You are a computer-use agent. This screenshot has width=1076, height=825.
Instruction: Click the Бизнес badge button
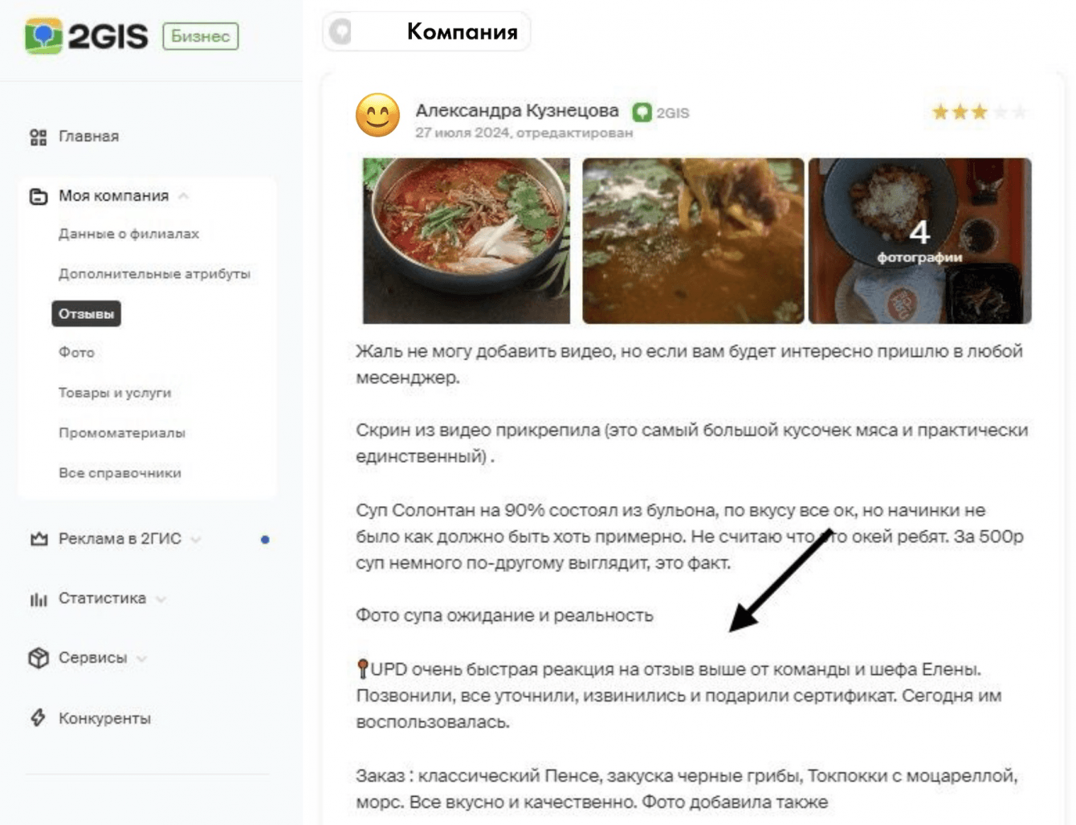coord(200,36)
